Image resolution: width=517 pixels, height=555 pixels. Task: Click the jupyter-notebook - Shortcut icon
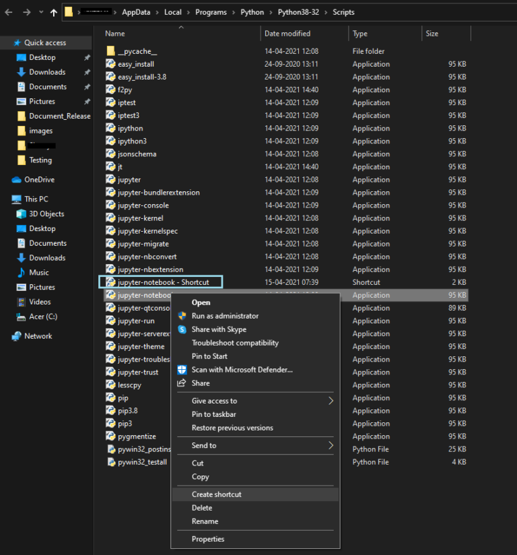(x=111, y=282)
